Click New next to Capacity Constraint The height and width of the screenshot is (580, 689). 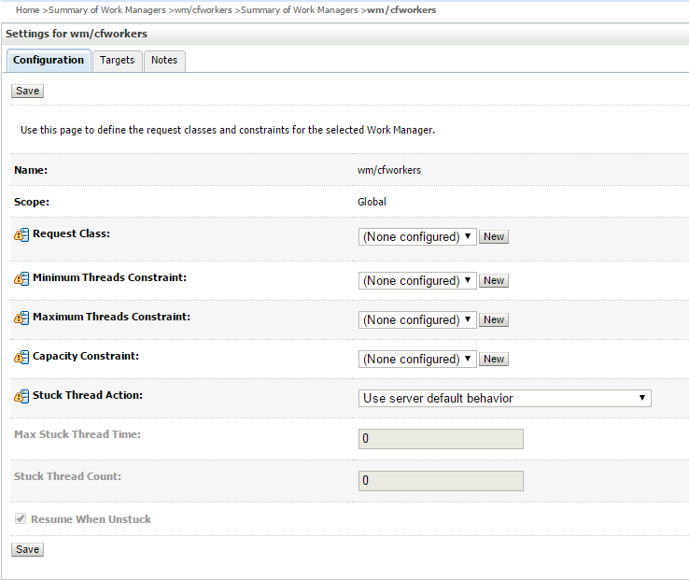pos(494,359)
